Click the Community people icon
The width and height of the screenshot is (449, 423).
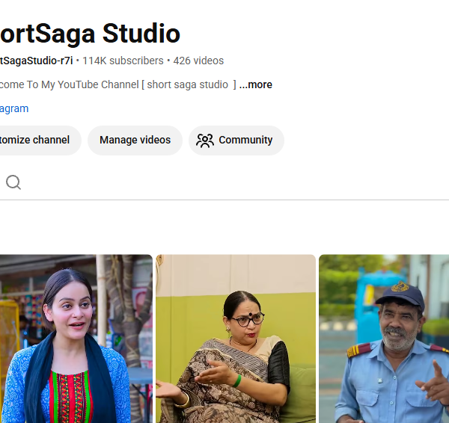tap(205, 141)
